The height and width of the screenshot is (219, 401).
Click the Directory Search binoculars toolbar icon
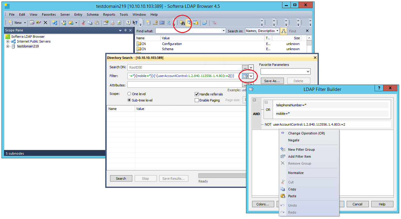pos(182,23)
